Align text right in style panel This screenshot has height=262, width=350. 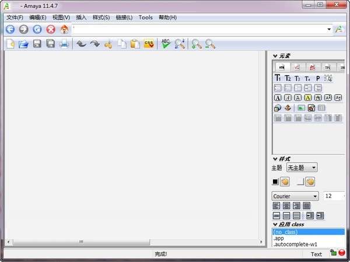296,206
